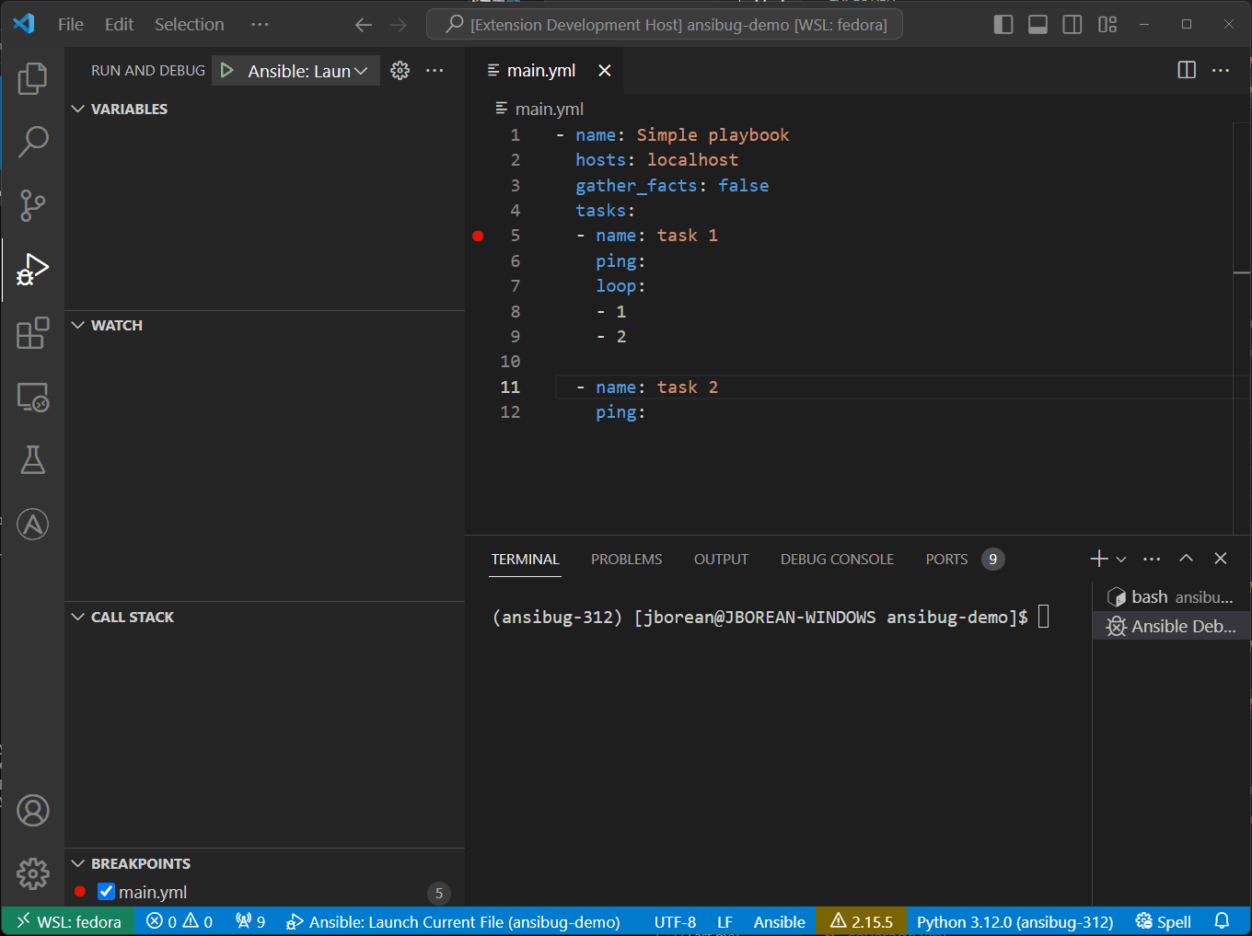Open the Extensions view
The height and width of the screenshot is (936, 1252).
tap(33, 333)
